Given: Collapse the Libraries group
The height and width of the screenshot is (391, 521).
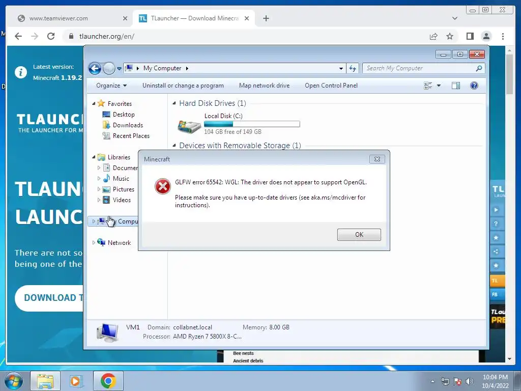Looking at the screenshot, I should pos(94,157).
